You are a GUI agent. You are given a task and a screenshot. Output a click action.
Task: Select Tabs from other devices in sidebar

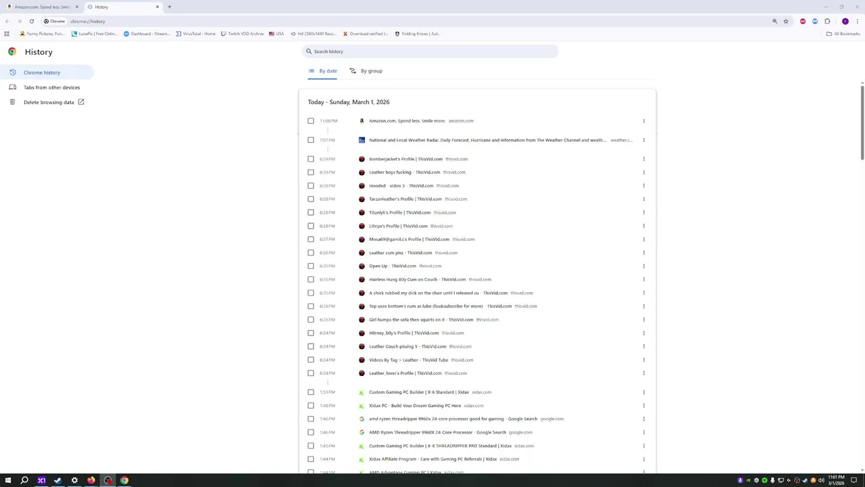tap(47, 87)
